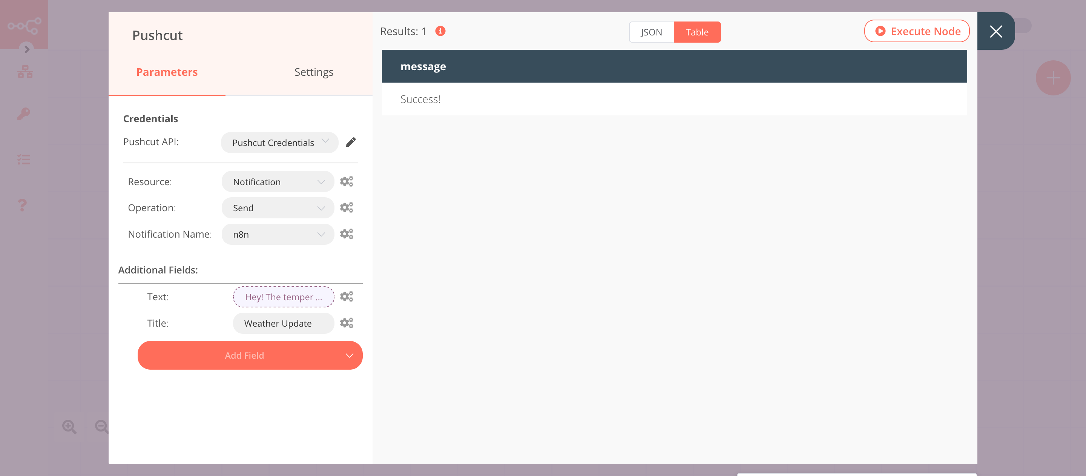The image size is (1086, 476).
Task: Switch to Table view
Action: click(x=697, y=32)
